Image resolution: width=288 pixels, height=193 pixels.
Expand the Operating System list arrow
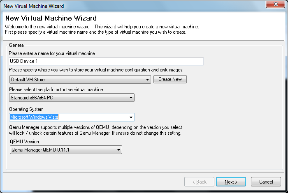[131, 117]
